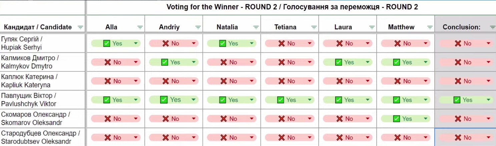Select the Conclusion column header cell
496x146 pixels.
coord(461,27)
